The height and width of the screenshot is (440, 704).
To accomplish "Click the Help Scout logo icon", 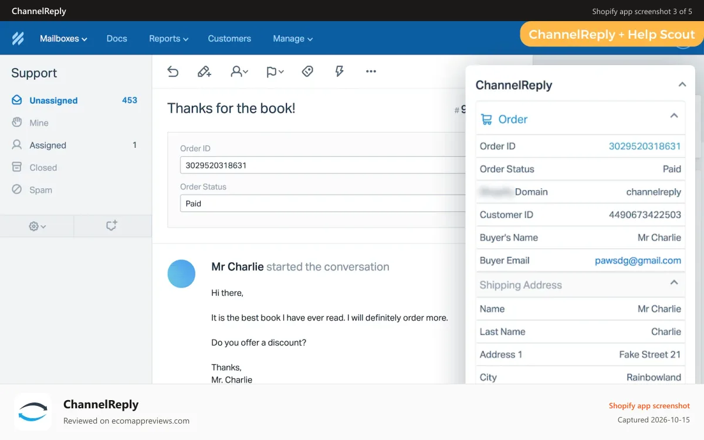I will click(18, 39).
